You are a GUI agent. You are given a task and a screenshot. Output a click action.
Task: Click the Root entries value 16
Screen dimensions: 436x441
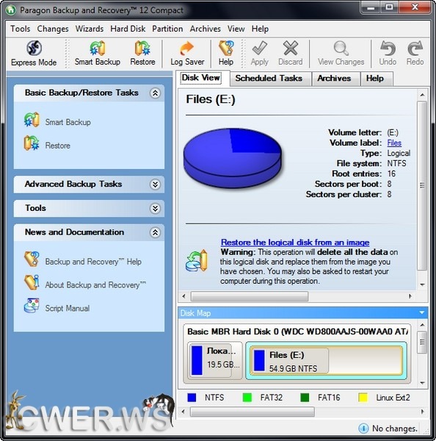[391, 173]
